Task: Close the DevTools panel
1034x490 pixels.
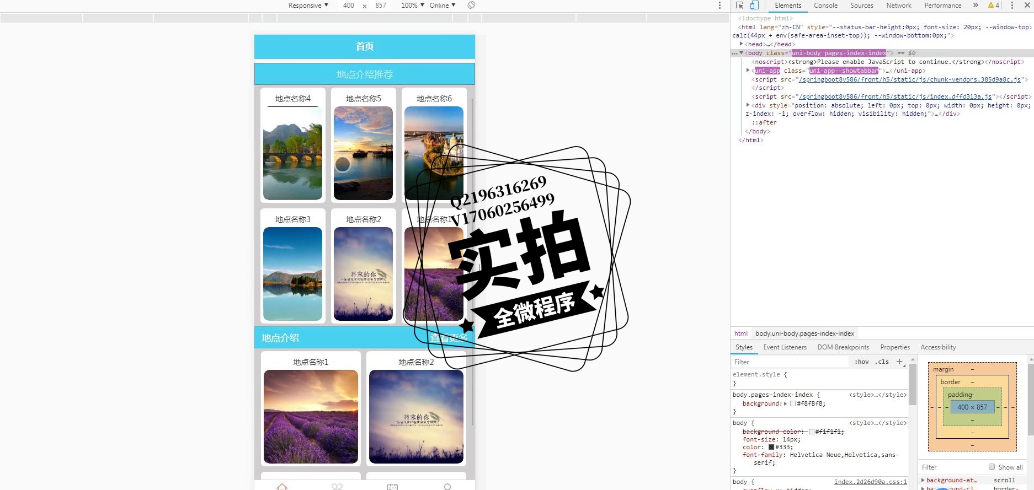Action: click(1027, 6)
